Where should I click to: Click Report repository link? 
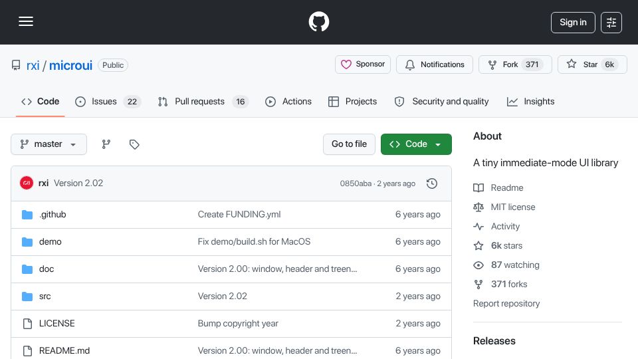(x=506, y=304)
